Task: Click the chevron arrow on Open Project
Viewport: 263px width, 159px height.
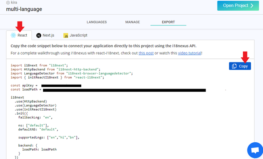Action: click(251, 6)
